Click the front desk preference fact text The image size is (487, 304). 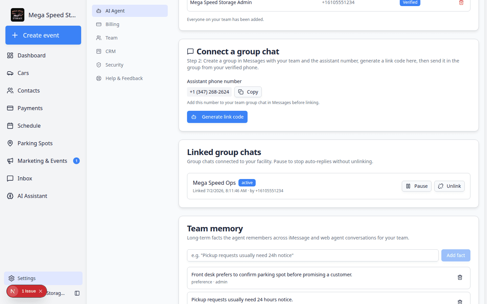pos(272,275)
